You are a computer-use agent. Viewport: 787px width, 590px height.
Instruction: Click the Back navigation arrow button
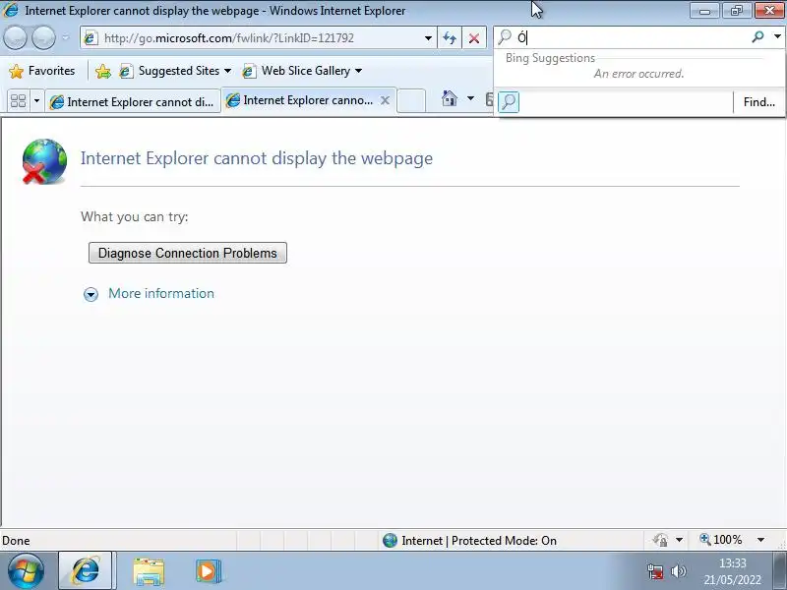click(15, 37)
